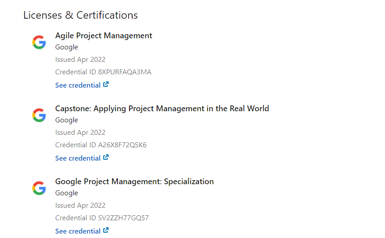The height and width of the screenshot is (238, 385).
Task: Click the Google issuer name under Agile Project Management
Action: click(x=66, y=47)
